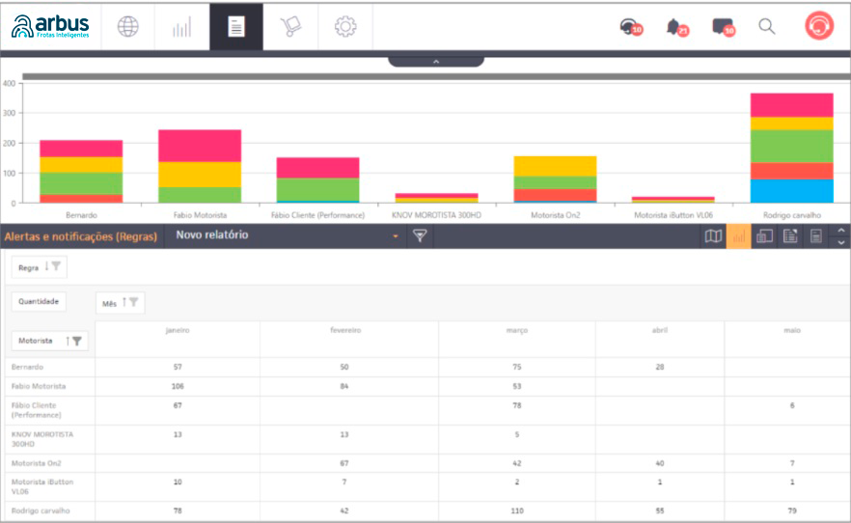The image size is (851, 523).
Task: Open bell notifications with red badge
Action: 676,27
